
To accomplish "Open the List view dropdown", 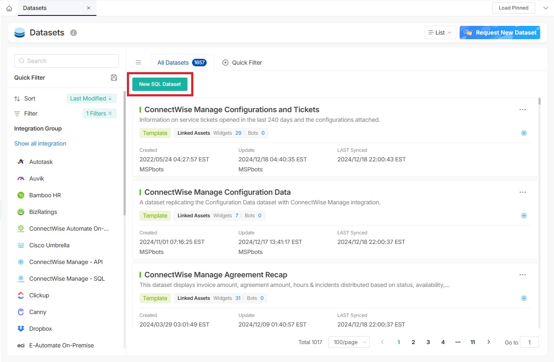I will [x=440, y=33].
